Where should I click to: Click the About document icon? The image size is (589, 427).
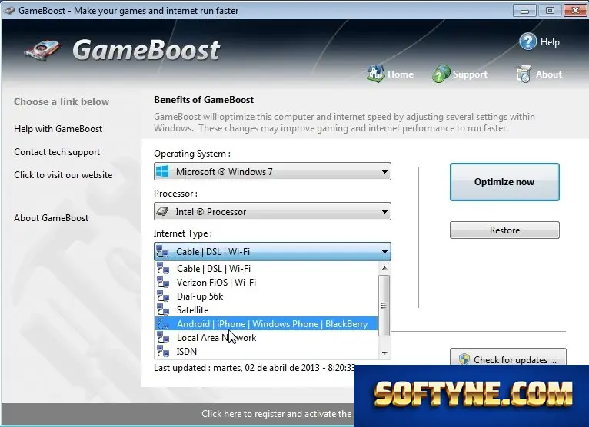524,74
